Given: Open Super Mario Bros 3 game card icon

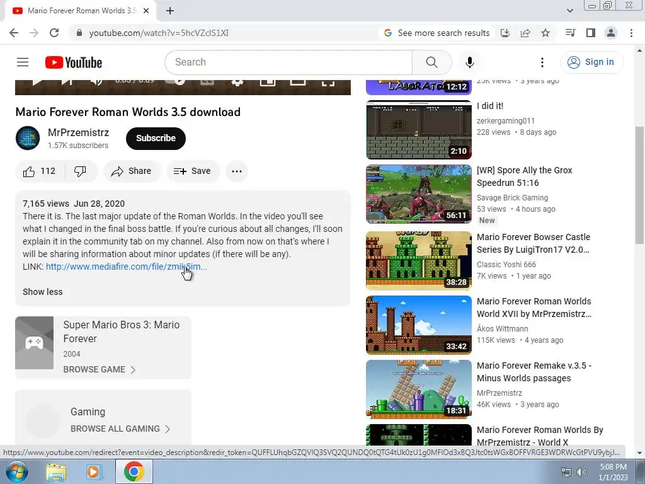Looking at the screenshot, I should [x=35, y=343].
